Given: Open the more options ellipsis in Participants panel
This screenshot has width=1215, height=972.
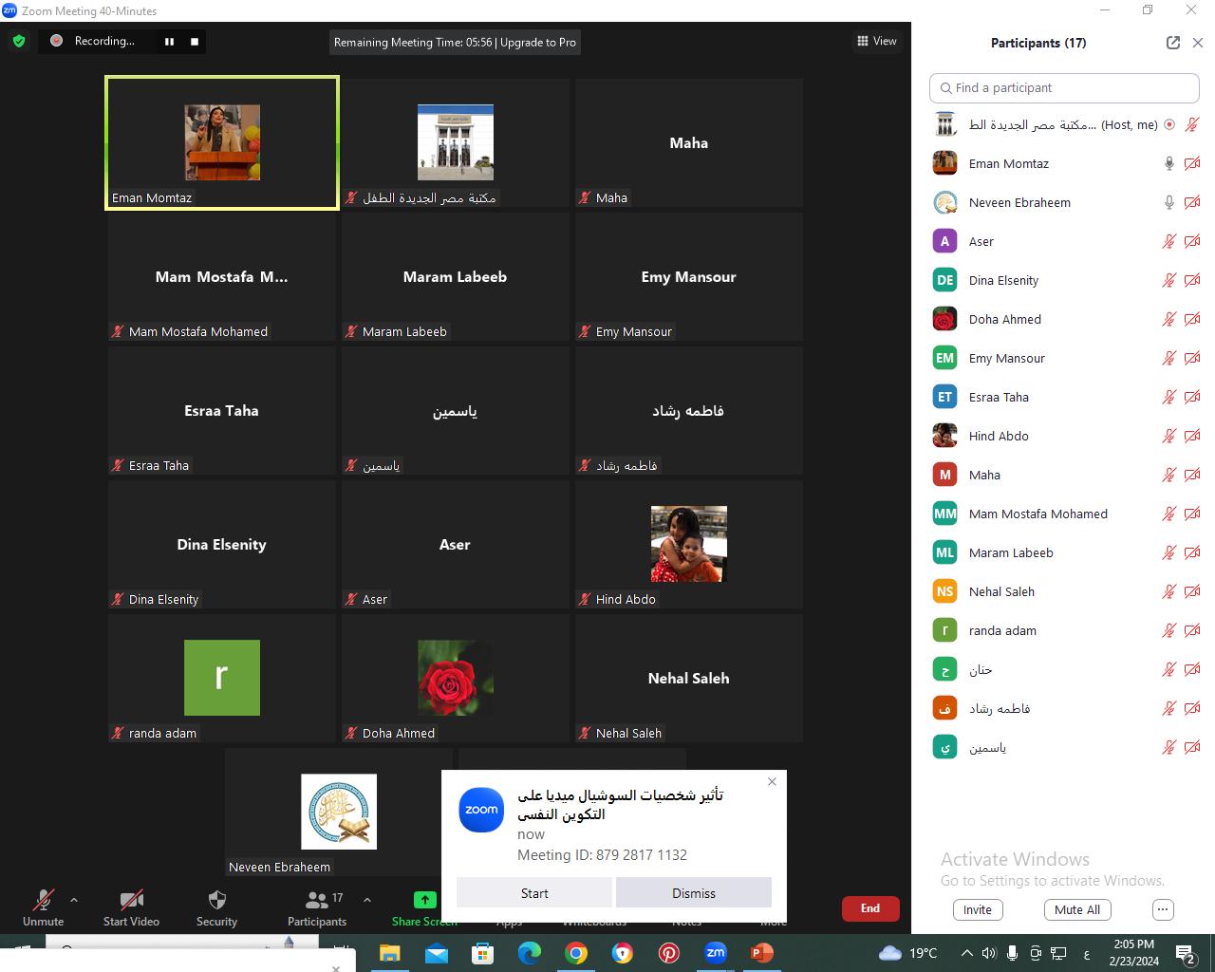Looking at the screenshot, I should coord(1163,909).
